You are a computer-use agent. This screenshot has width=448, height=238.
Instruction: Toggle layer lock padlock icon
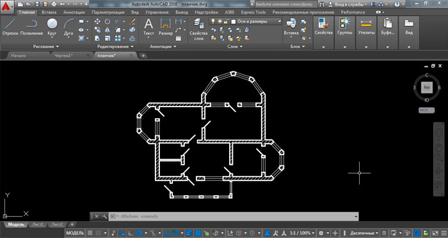coord(226,21)
